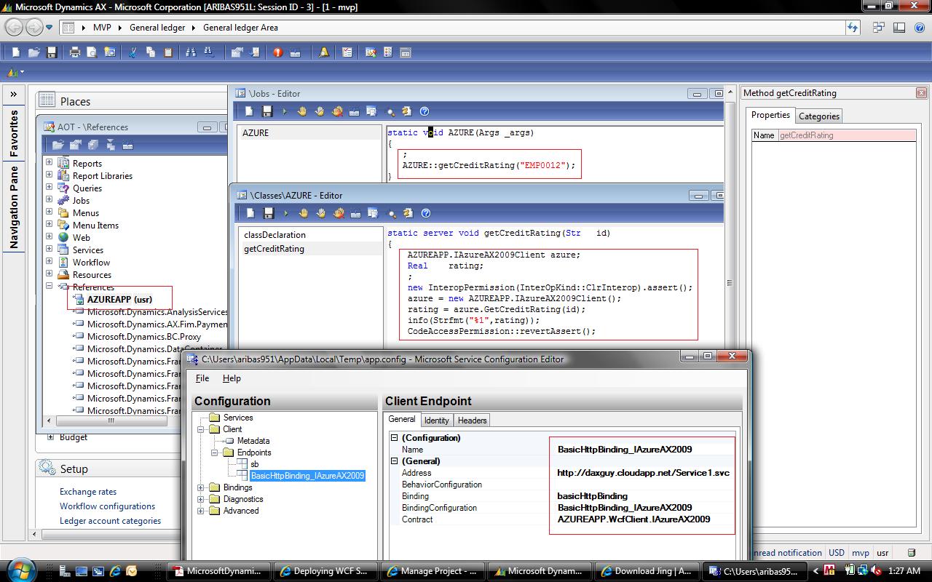
Task: Switch to Headers tab
Action: point(472,420)
